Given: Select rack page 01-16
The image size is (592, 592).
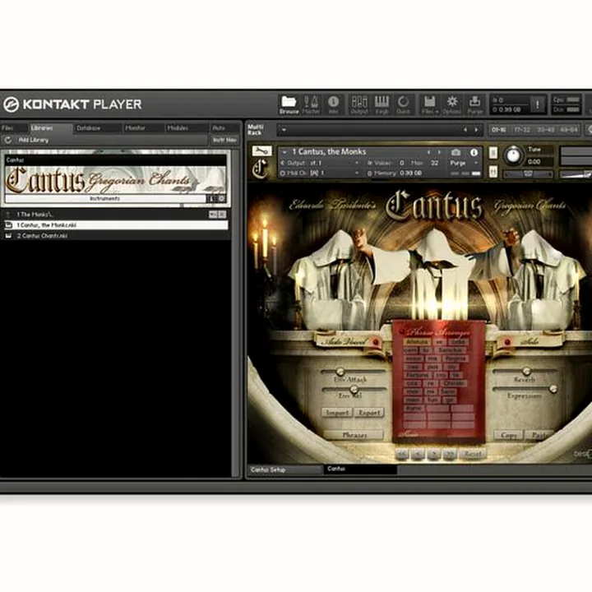Looking at the screenshot, I should coord(499,130).
